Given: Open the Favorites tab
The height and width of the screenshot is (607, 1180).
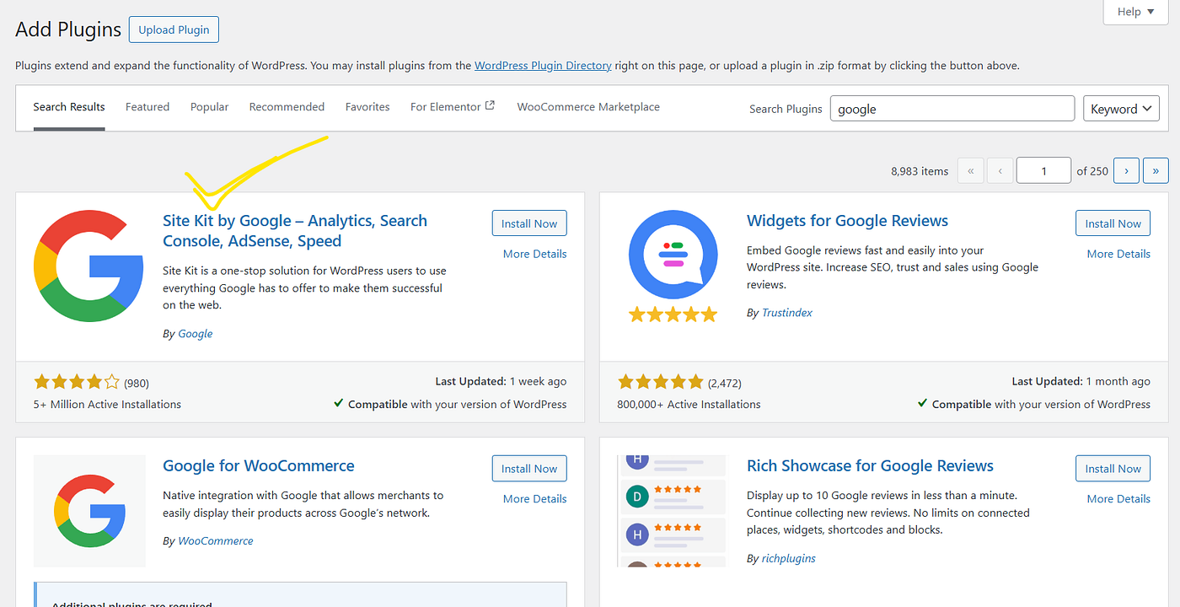Looking at the screenshot, I should tap(367, 107).
